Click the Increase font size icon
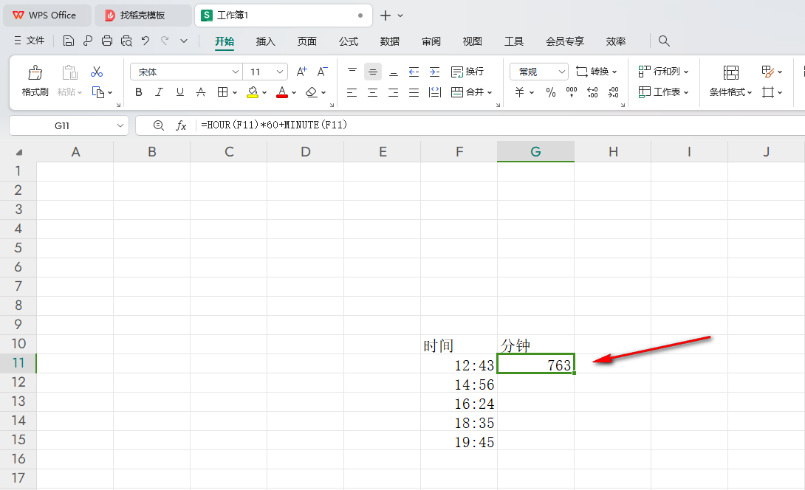Viewport: 805px width, 490px height. (x=301, y=72)
